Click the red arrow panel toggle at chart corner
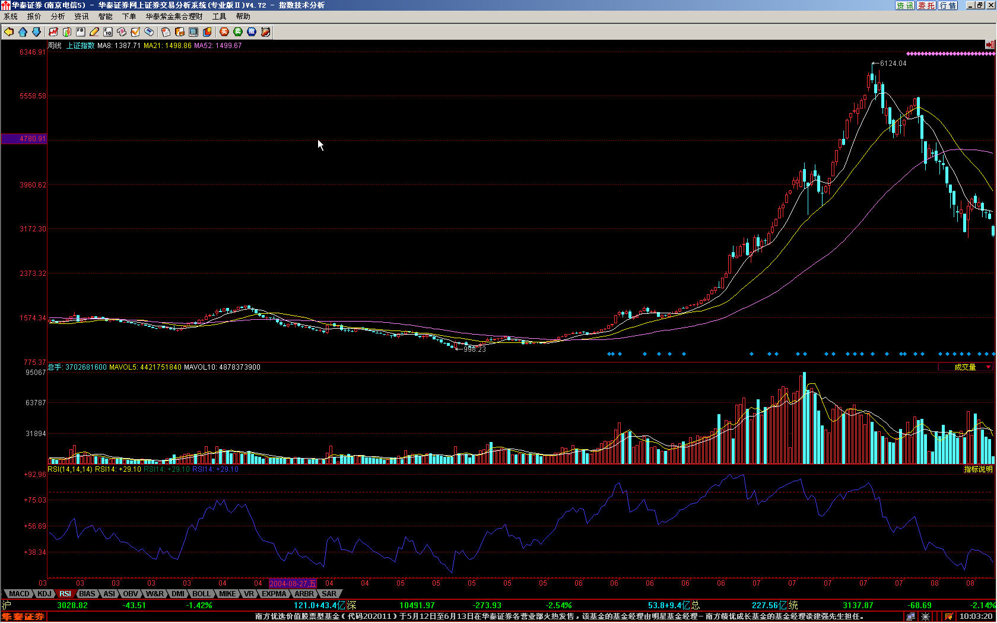This screenshot has height=623, width=997. click(989, 45)
